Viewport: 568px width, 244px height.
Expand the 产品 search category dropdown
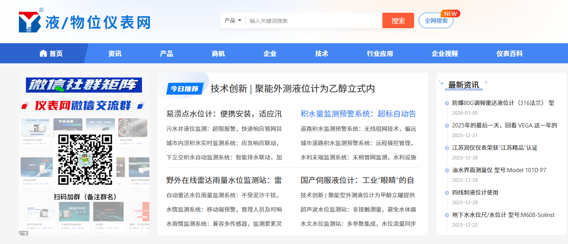(x=233, y=20)
